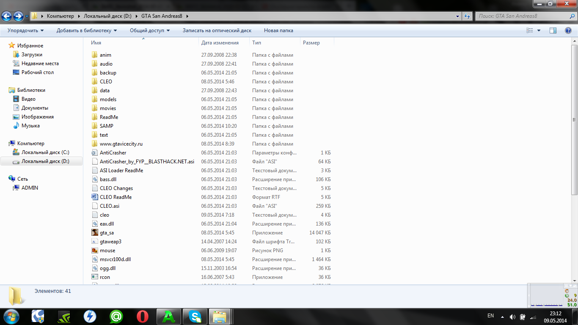Refresh the folder view
The width and height of the screenshot is (578, 325).
pos(467,16)
